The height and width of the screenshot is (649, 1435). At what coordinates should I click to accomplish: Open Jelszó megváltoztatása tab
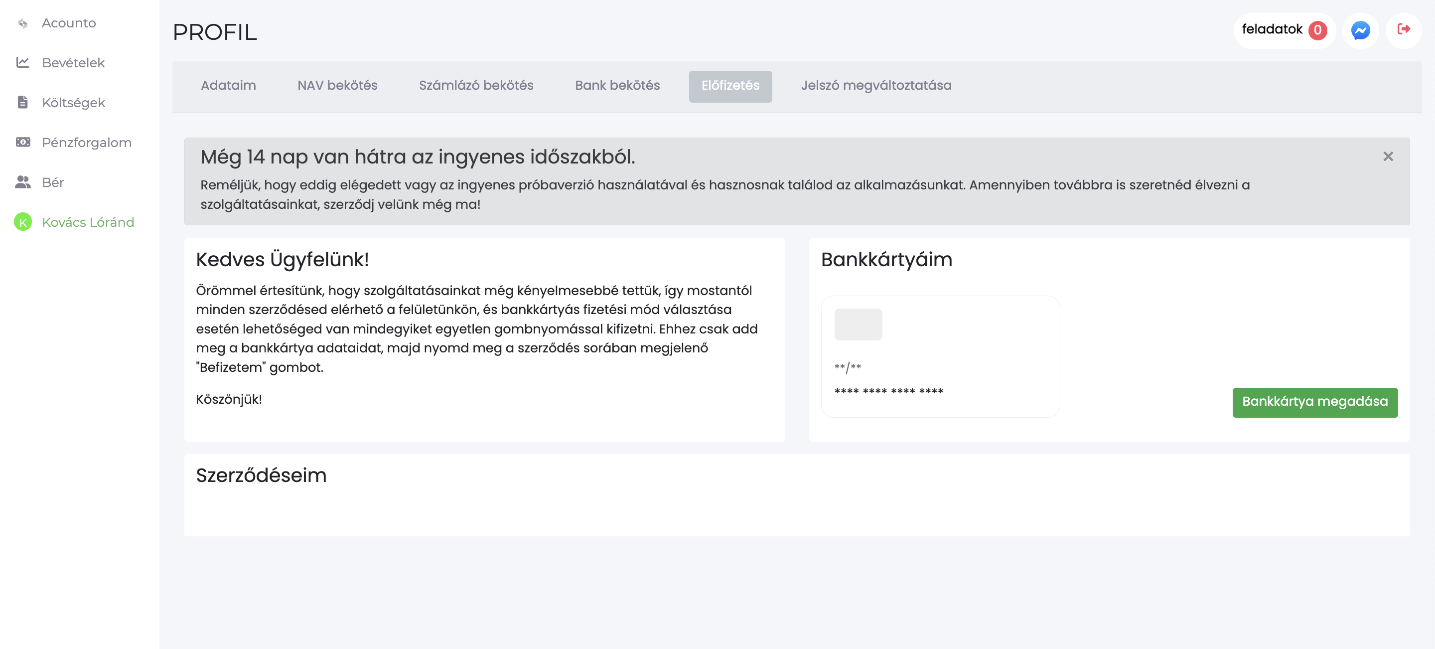pyautogui.click(x=876, y=86)
